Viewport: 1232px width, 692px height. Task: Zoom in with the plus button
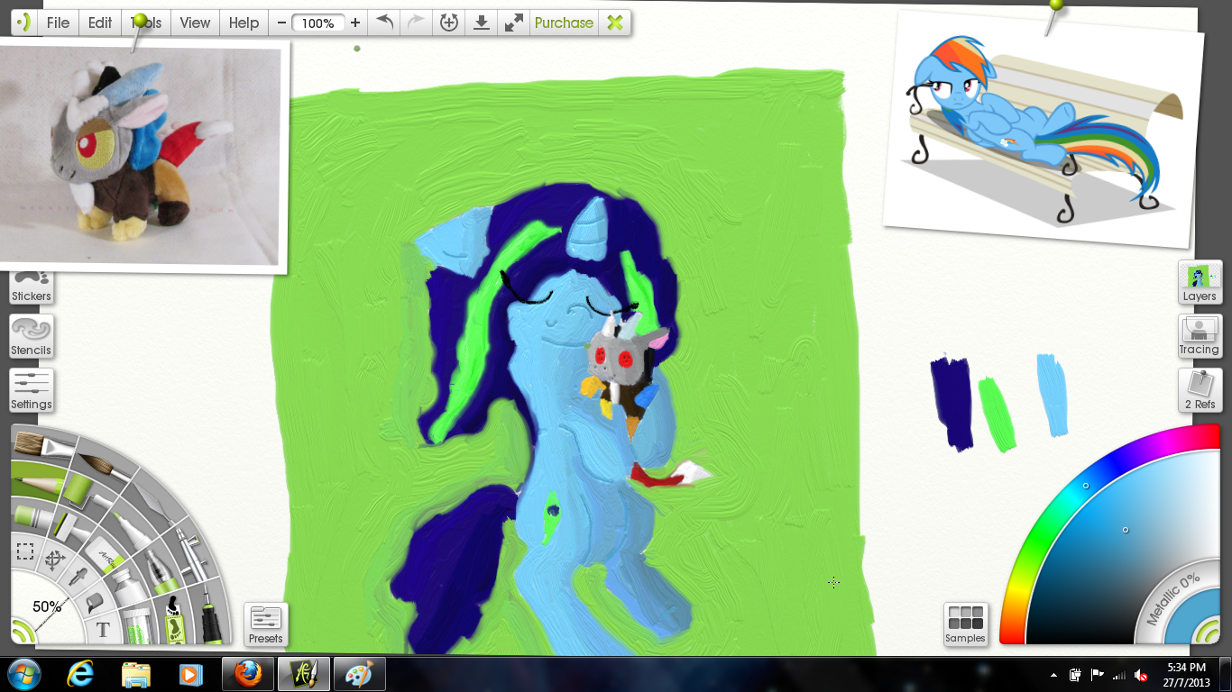(355, 23)
